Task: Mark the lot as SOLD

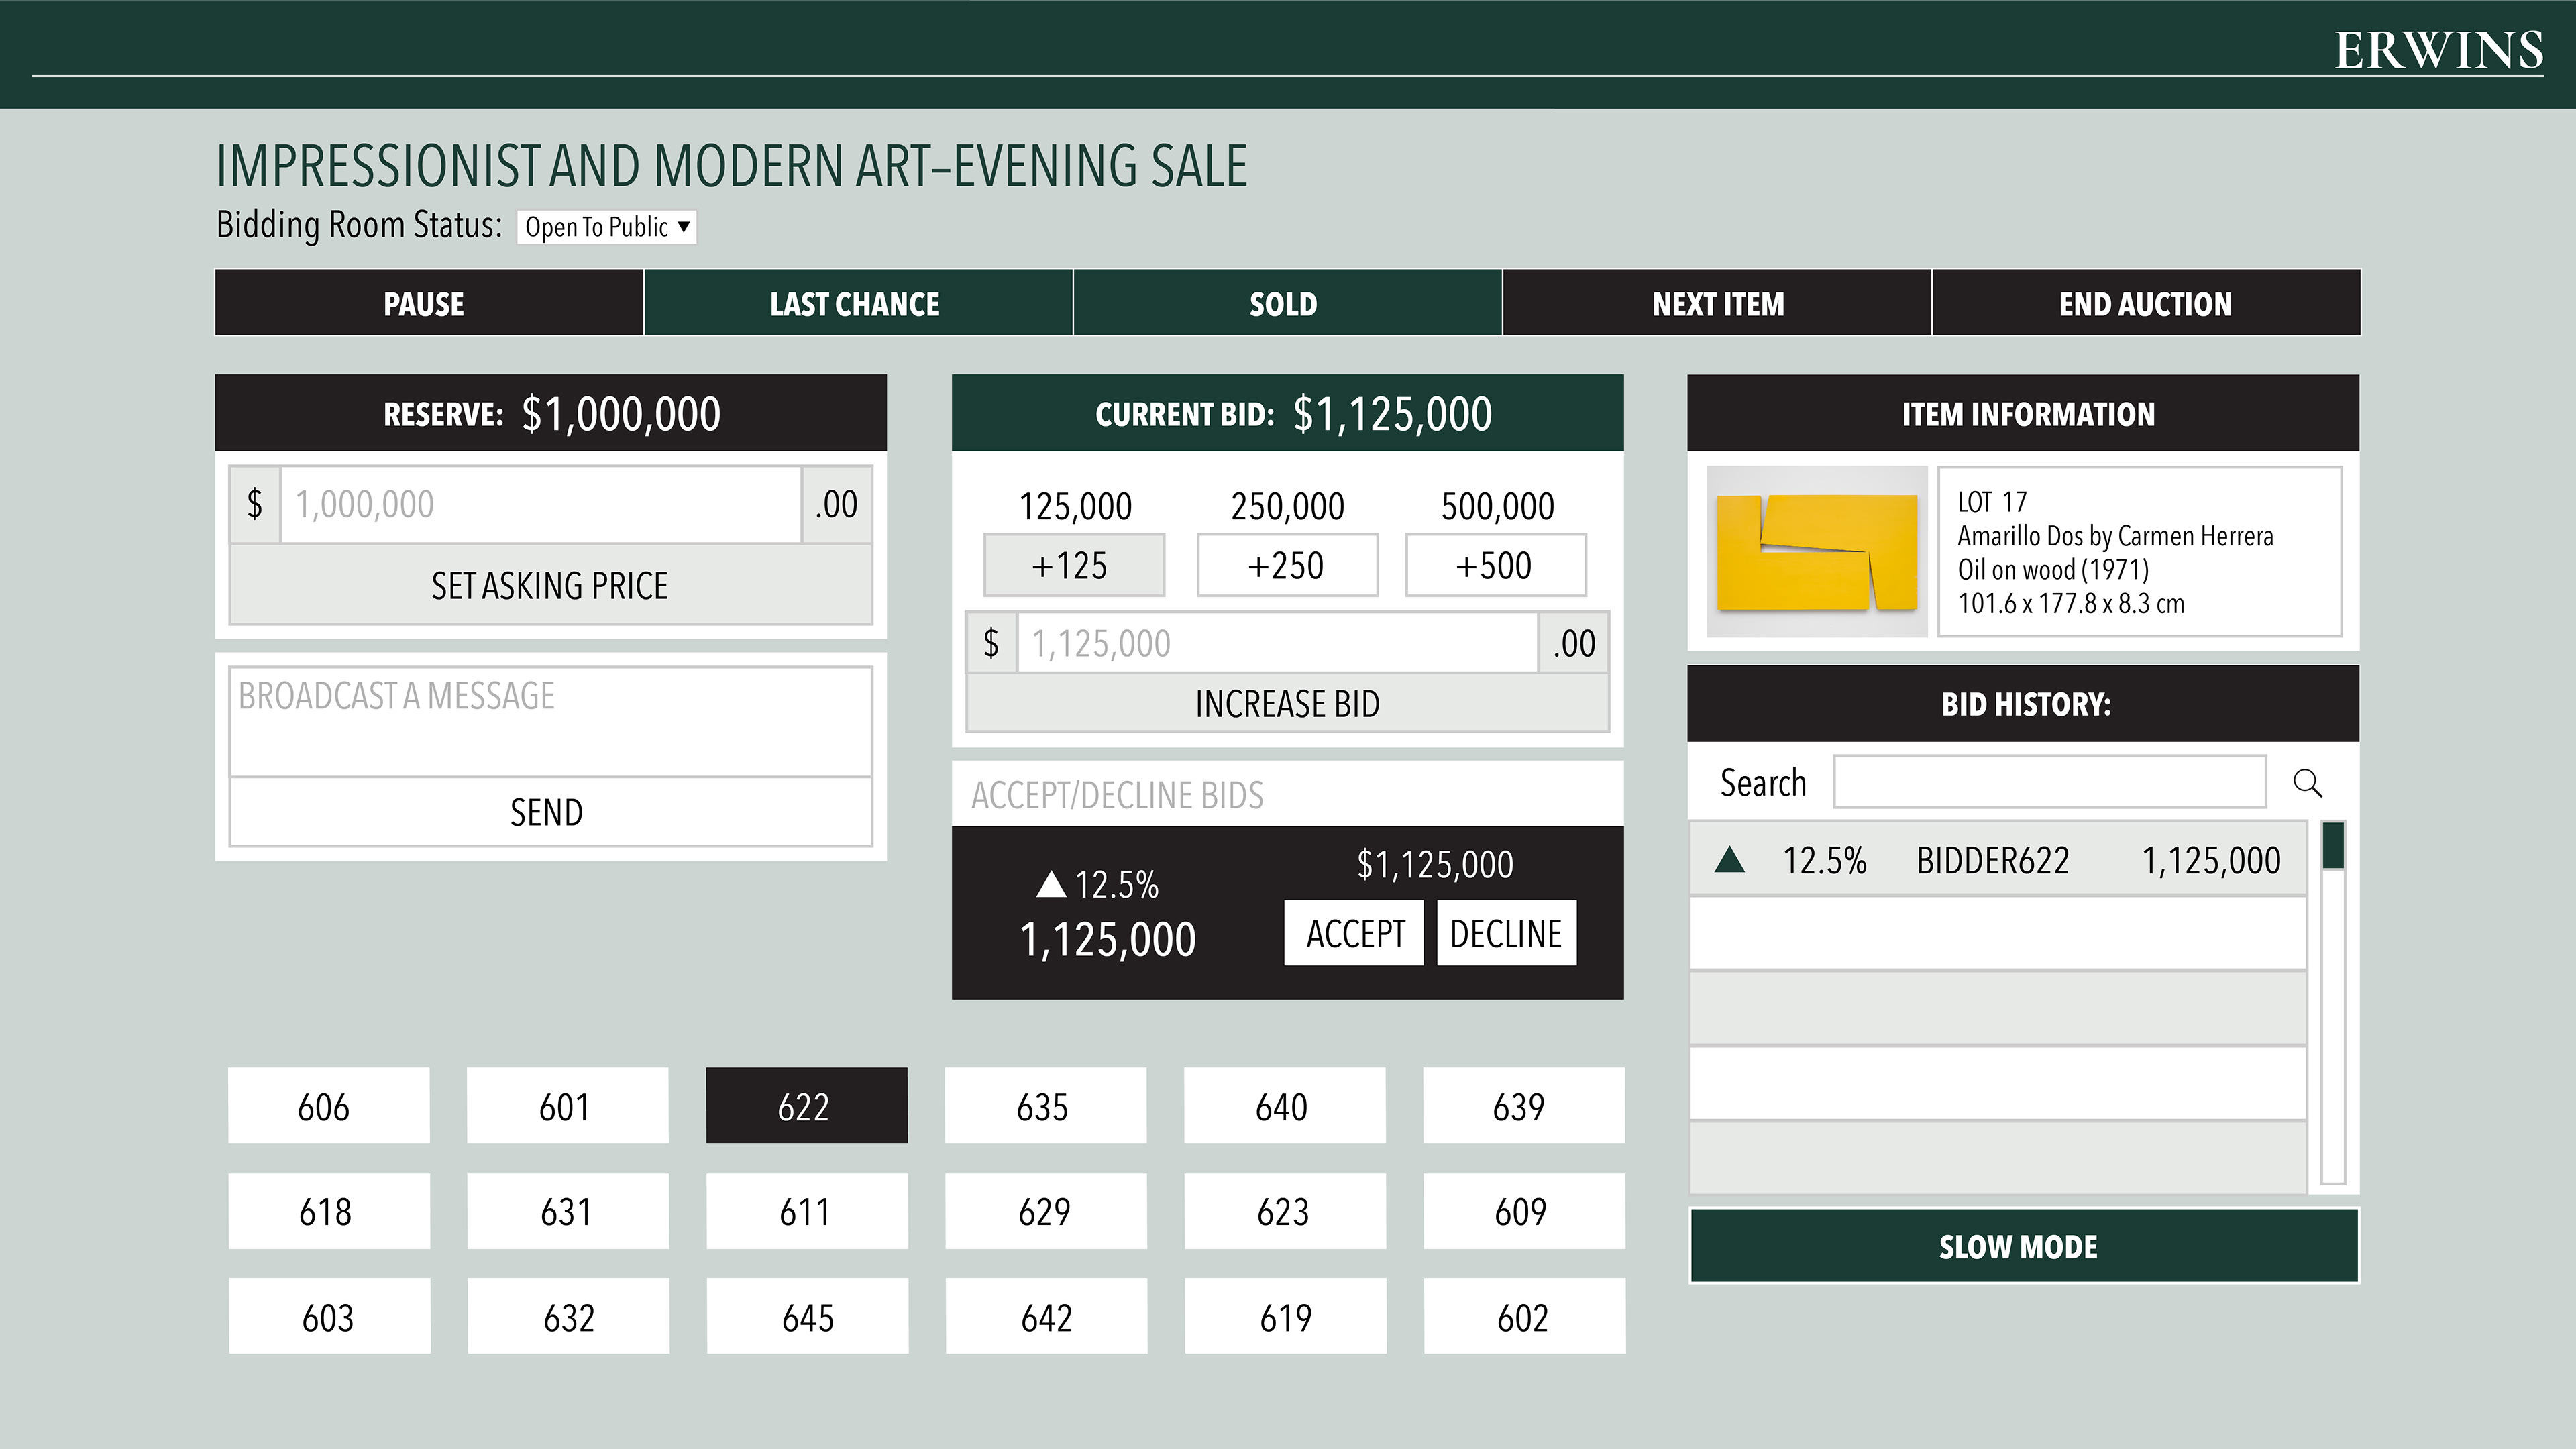Action: click(x=1286, y=303)
